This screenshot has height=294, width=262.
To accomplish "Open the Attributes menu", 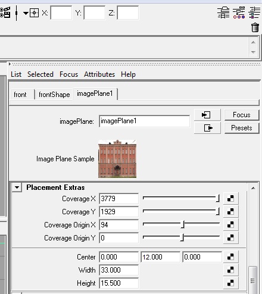I will click(99, 74).
